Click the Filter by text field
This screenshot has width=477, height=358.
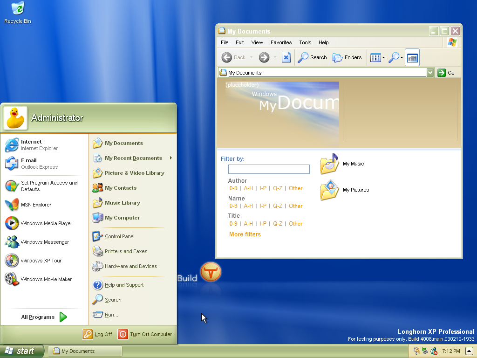(269, 169)
